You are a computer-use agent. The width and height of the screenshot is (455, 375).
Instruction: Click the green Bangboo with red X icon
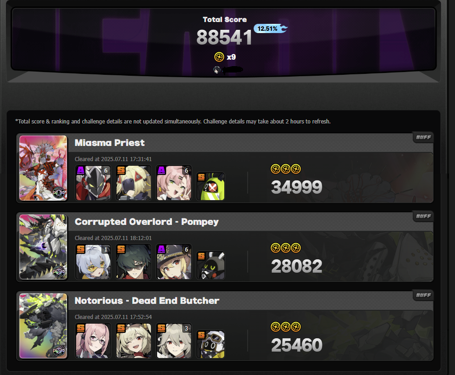click(211, 186)
